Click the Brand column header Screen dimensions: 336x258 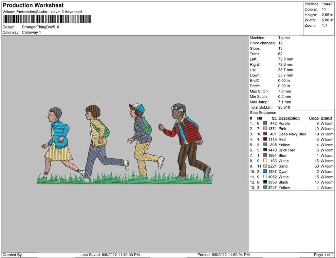click(326, 118)
